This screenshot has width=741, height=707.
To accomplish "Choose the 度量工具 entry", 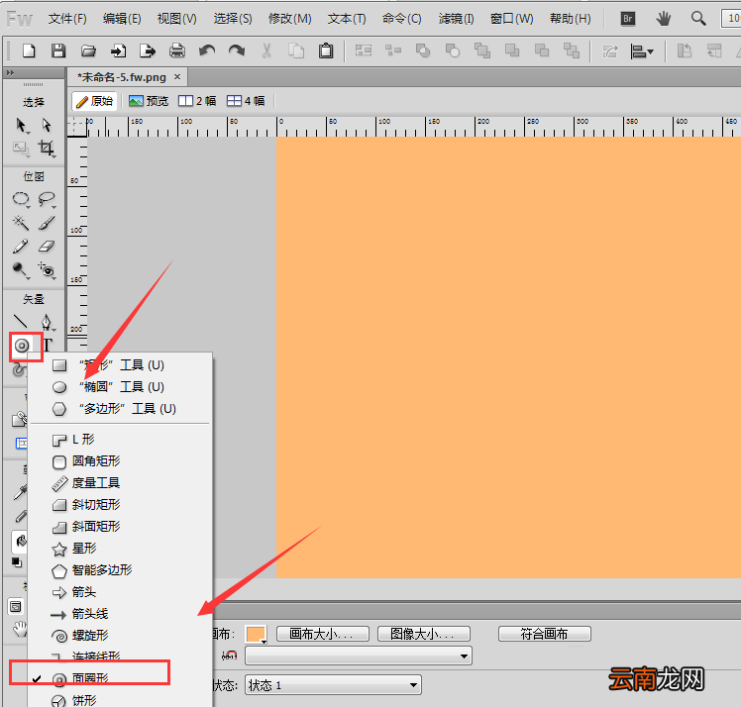I will pyautogui.click(x=120, y=482).
